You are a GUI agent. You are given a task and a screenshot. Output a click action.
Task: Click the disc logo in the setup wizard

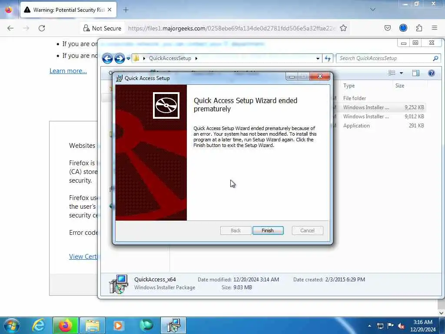click(166, 105)
